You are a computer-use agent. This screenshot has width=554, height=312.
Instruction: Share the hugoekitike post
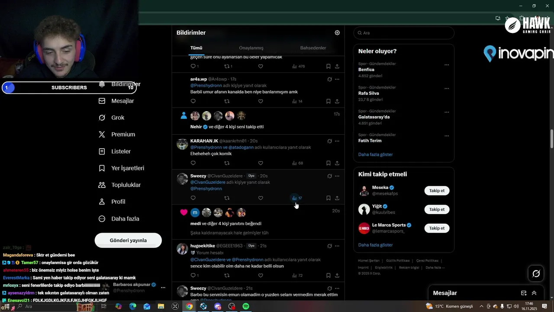coord(337,276)
